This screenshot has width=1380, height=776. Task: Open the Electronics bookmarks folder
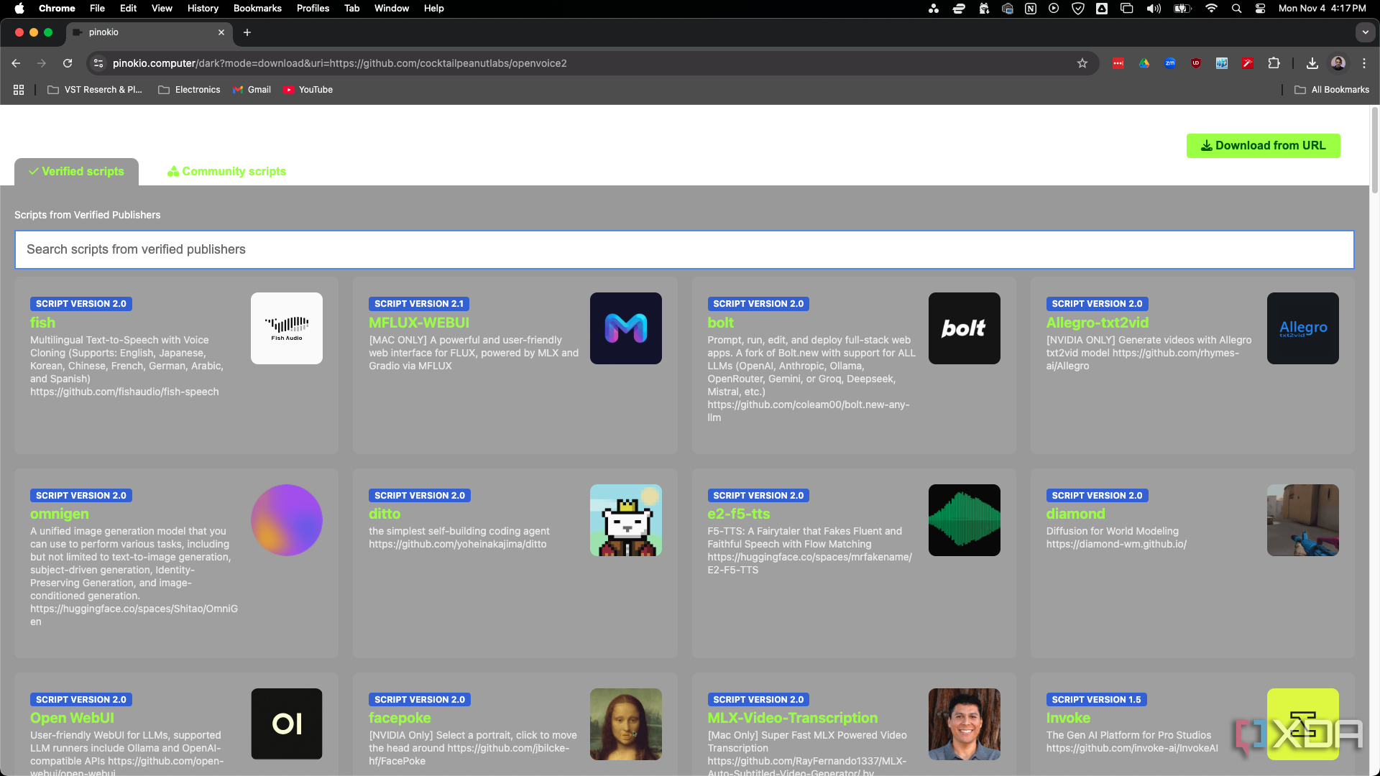coord(189,90)
